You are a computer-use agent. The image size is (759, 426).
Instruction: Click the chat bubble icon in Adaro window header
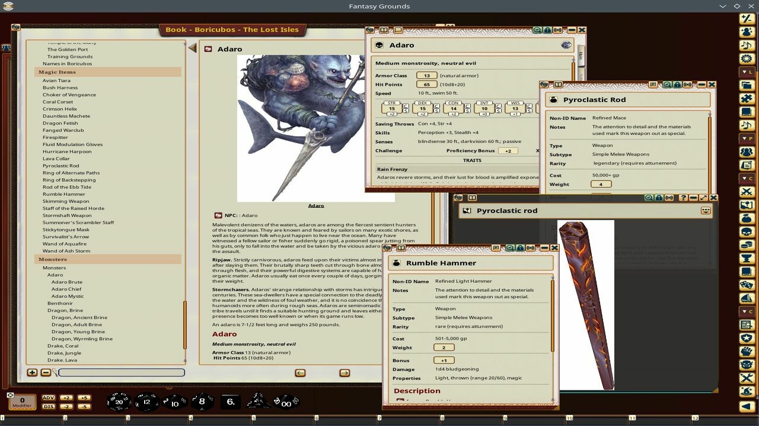click(398, 30)
